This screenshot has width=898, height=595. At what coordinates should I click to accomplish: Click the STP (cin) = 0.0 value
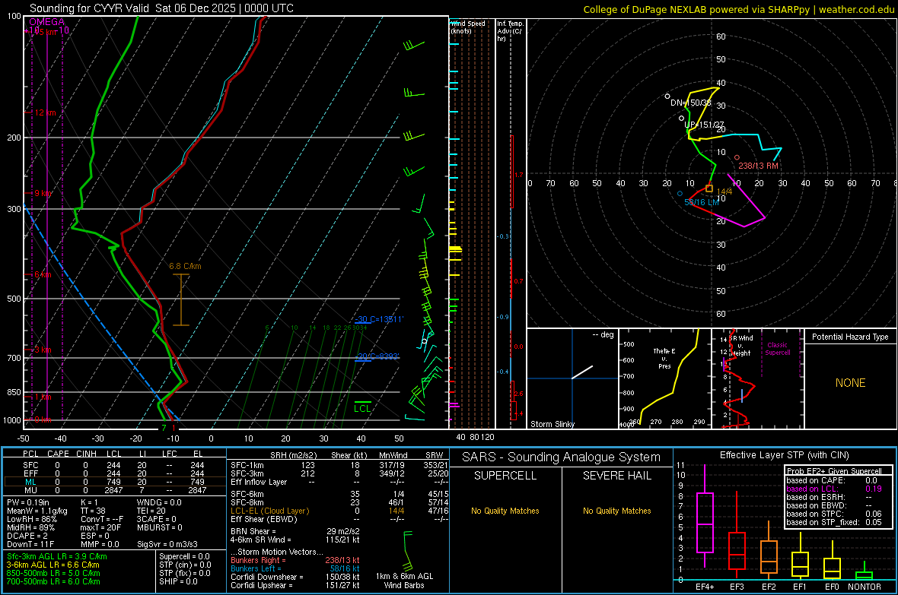[185, 565]
